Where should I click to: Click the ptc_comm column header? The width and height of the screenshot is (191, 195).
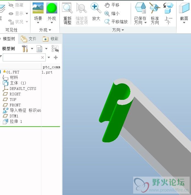click(x=51, y=67)
